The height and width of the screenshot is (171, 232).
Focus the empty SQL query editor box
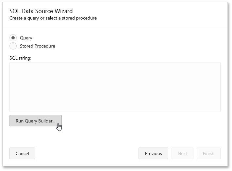click(x=115, y=87)
